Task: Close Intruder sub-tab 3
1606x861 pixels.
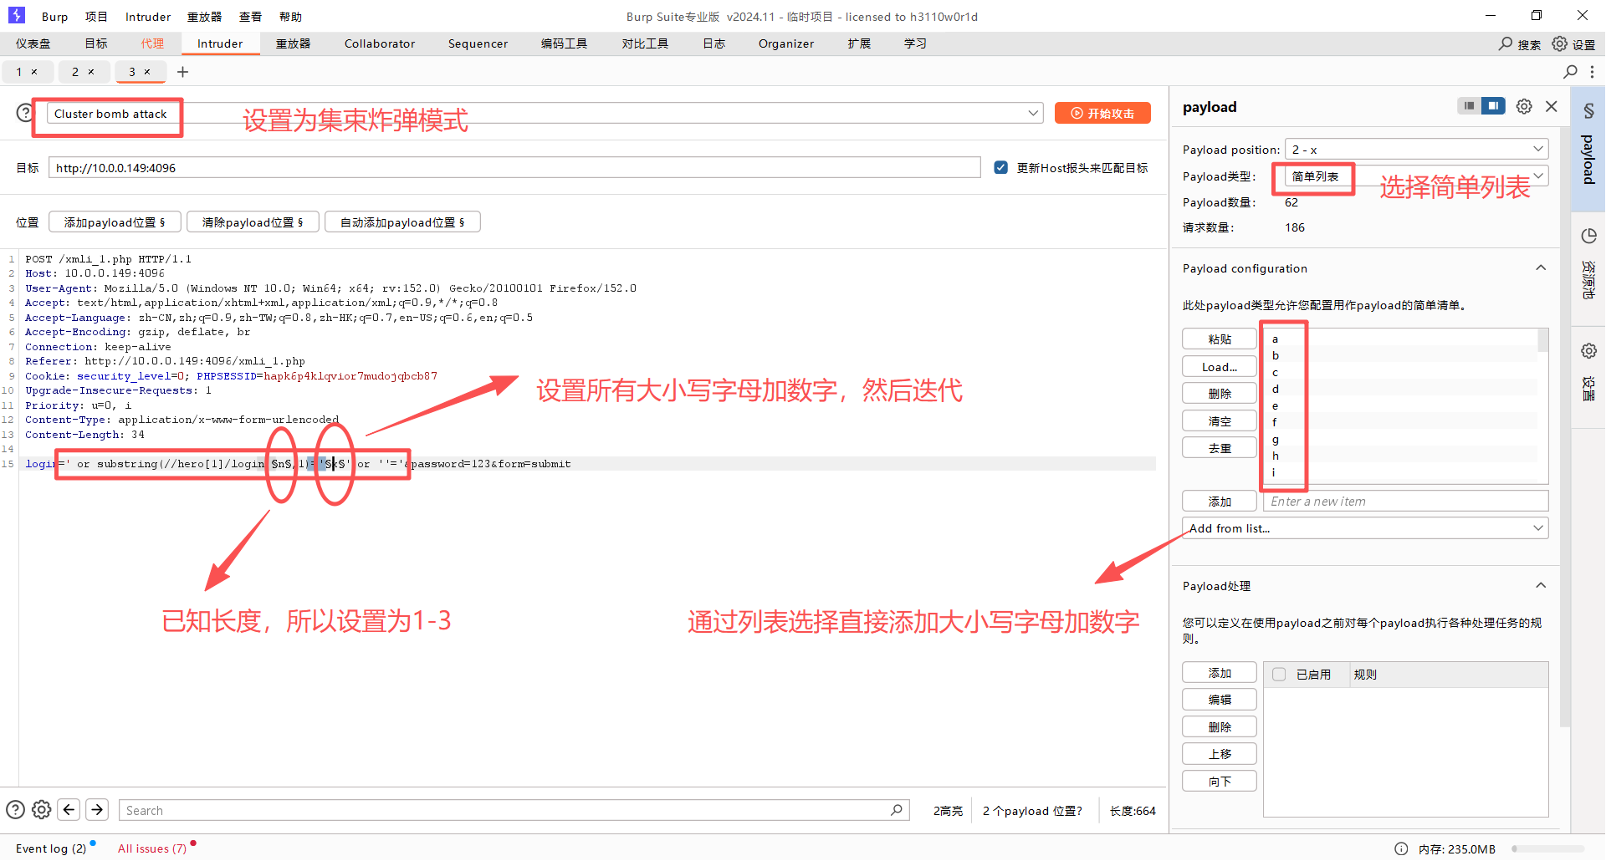Action: tap(147, 72)
